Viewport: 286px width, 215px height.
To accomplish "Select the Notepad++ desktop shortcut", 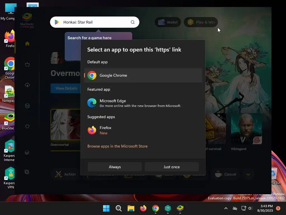I will 8,94.
